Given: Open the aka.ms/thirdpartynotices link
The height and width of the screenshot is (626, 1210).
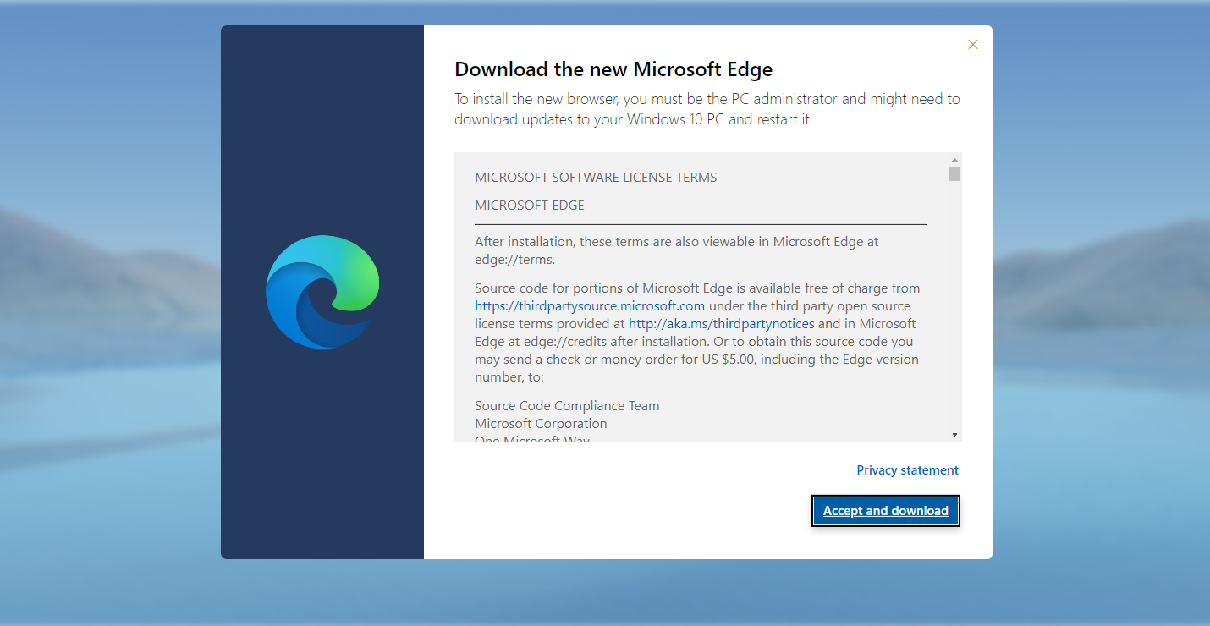Looking at the screenshot, I should pos(722,324).
